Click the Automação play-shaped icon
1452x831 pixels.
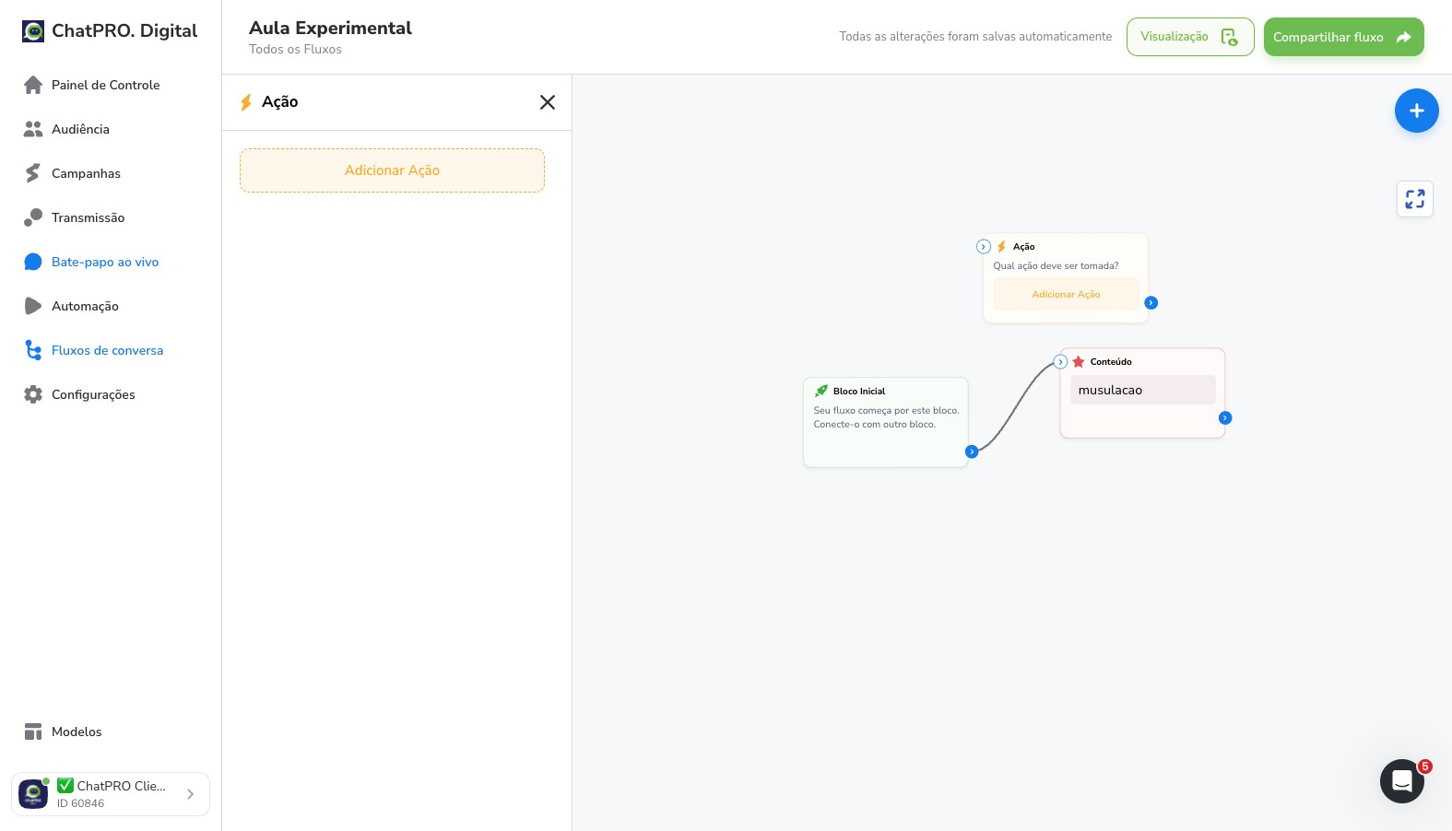pos(33,306)
